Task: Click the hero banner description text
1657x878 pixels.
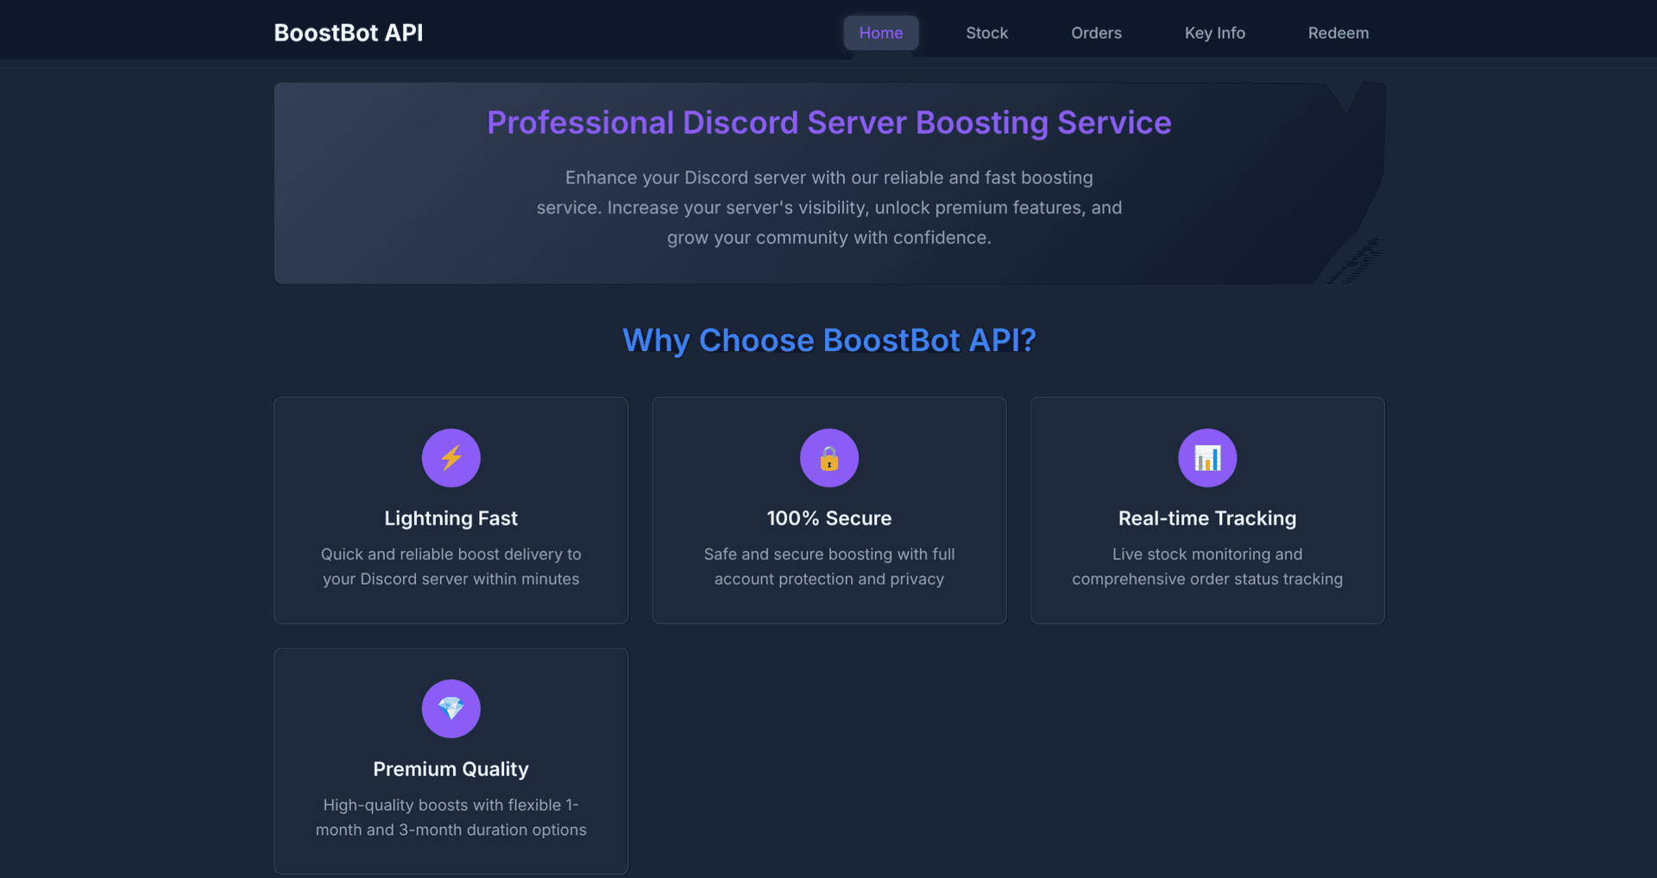Action: (828, 207)
